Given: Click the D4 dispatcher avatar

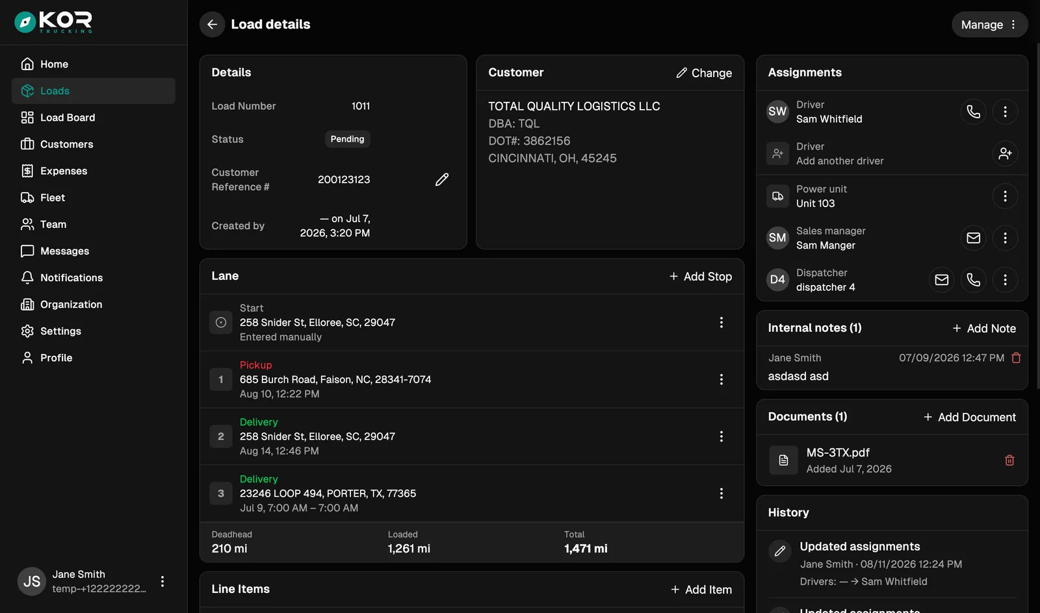Looking at the screenshot, I should 777,280.
